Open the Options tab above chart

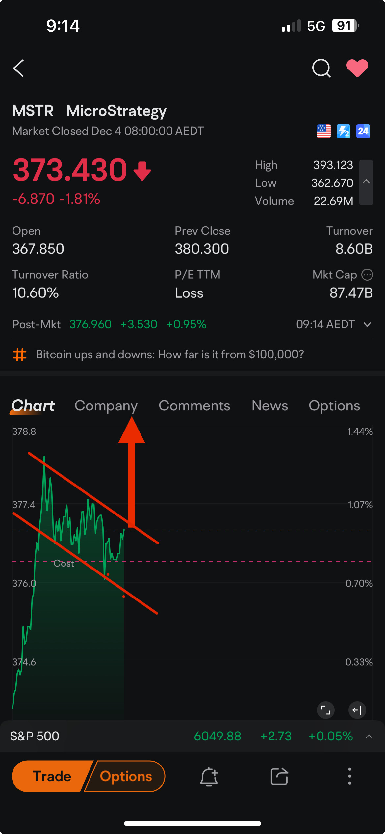coord(334,406)
